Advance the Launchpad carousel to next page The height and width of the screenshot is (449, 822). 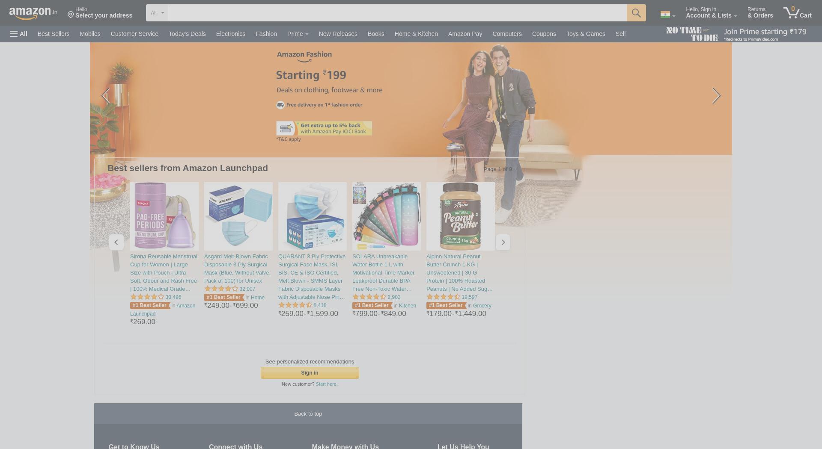[503, 242]
